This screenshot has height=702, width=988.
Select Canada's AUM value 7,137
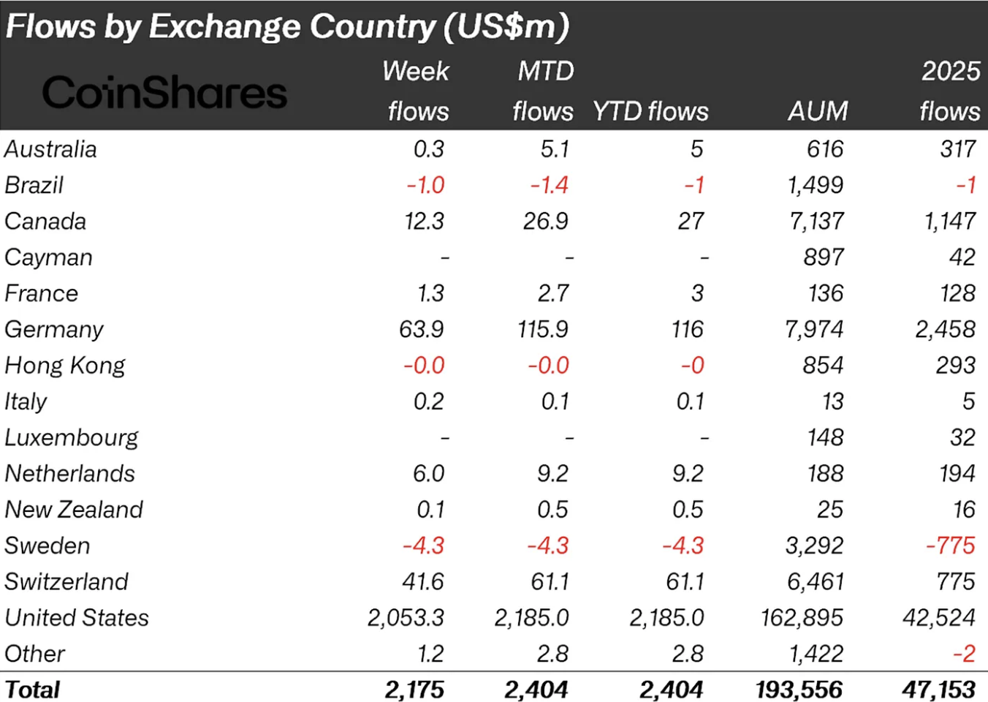coord(816,222)
